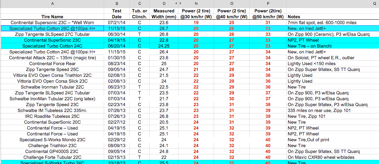Select 'Vittoria EVO Open Corsa Triathlon 22C'
Screen dimensions: 379x164
pos(53,75)
